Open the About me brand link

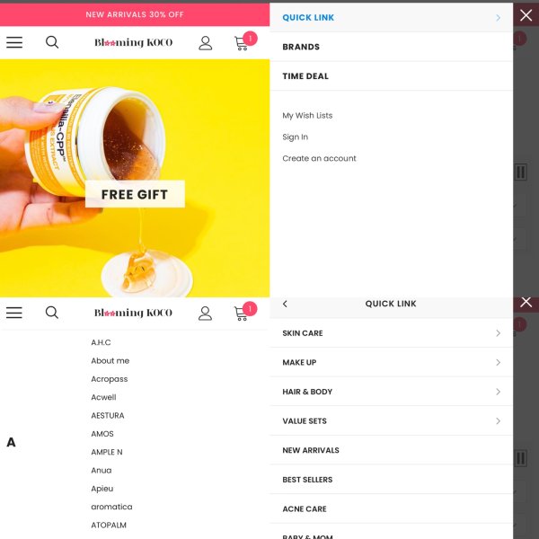(110, 360)
